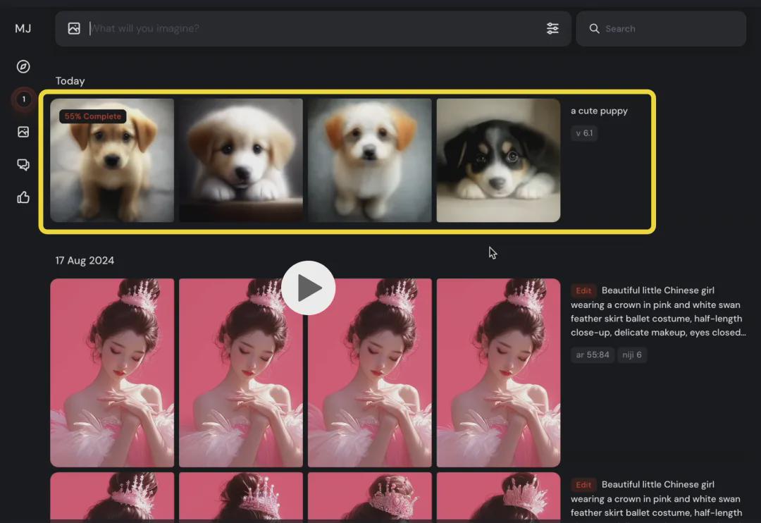Open the Chat rooms sidebar icon

pos(23,165)
